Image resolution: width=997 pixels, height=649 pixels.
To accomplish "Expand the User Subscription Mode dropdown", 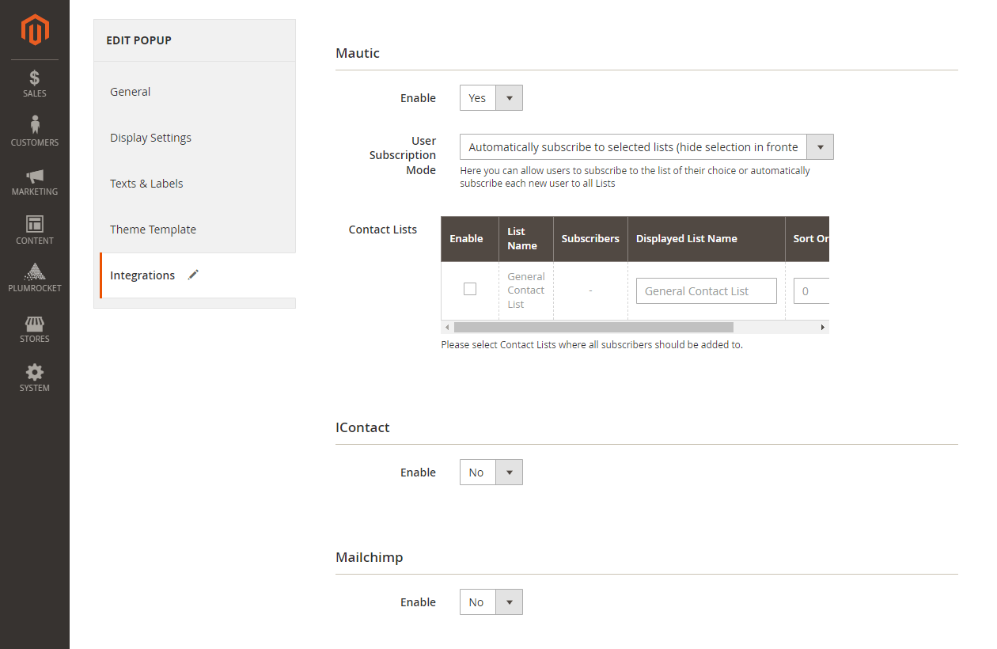I will [646, 147].
